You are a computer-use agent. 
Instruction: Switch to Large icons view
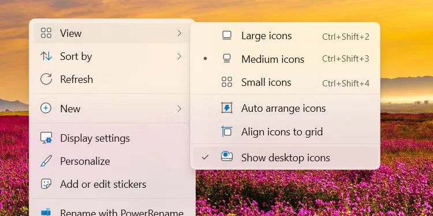click(x=285, y=36)
